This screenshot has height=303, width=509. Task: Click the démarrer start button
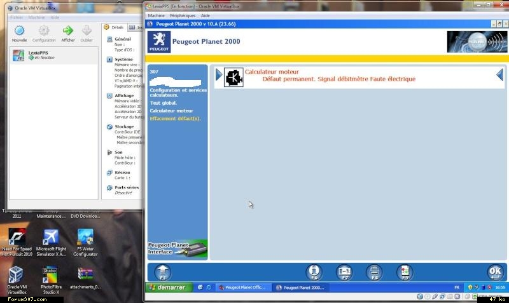click(167, 287)
